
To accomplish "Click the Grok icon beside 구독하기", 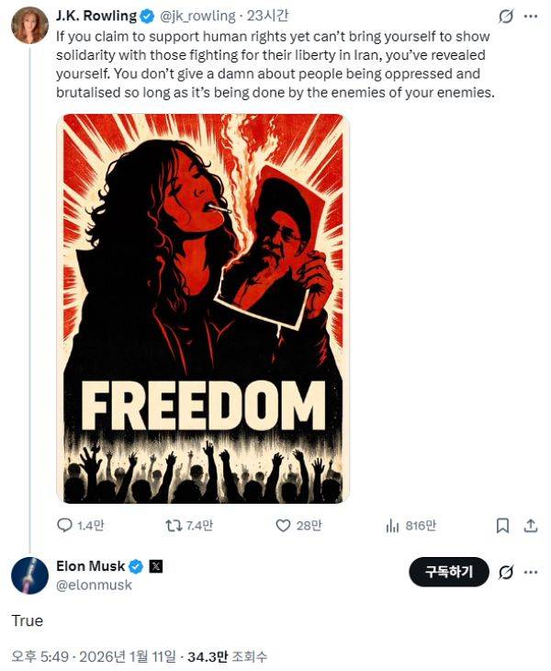I will point(504,573).
